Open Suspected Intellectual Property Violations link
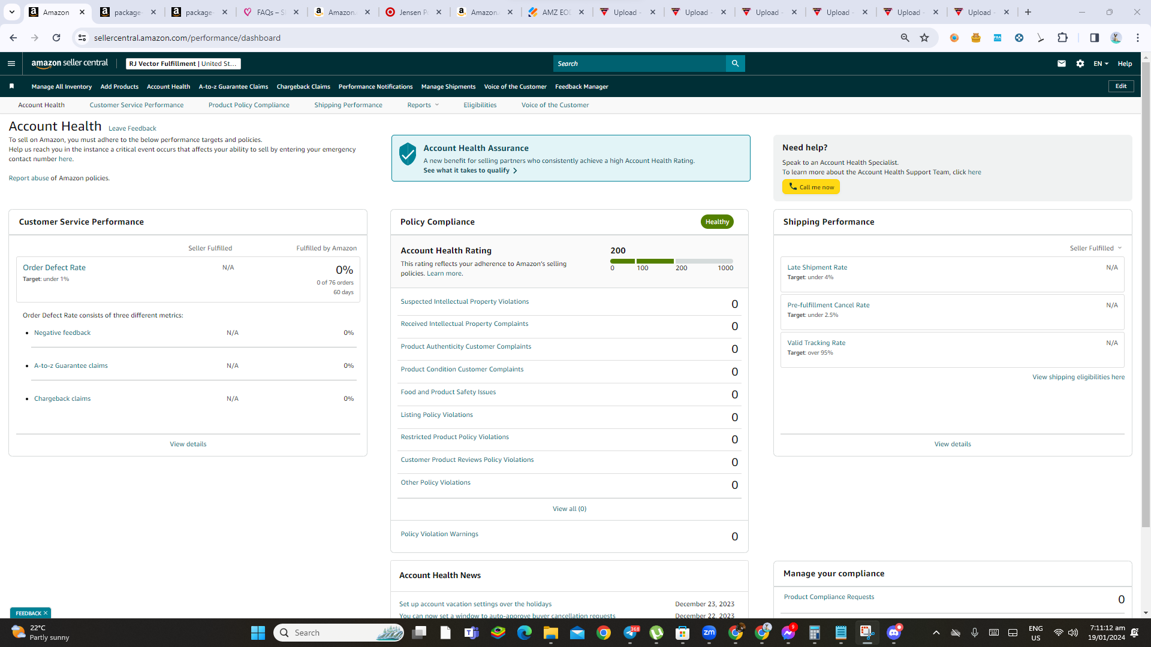The image size is (1151, 647). [465, 302]
